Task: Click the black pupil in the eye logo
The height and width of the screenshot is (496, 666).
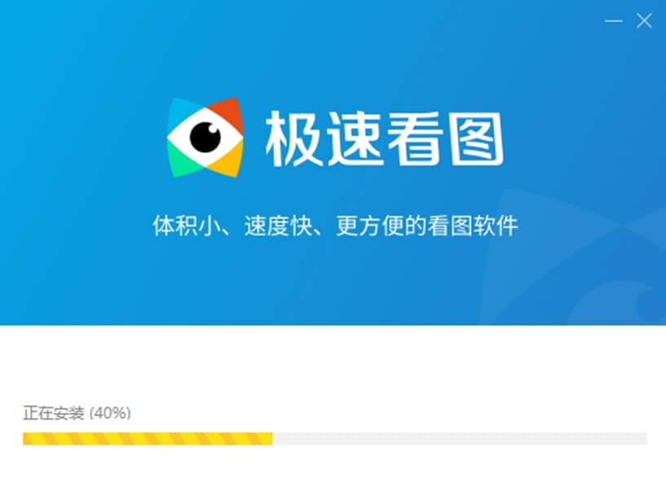Action: click(x=205, y=137)
